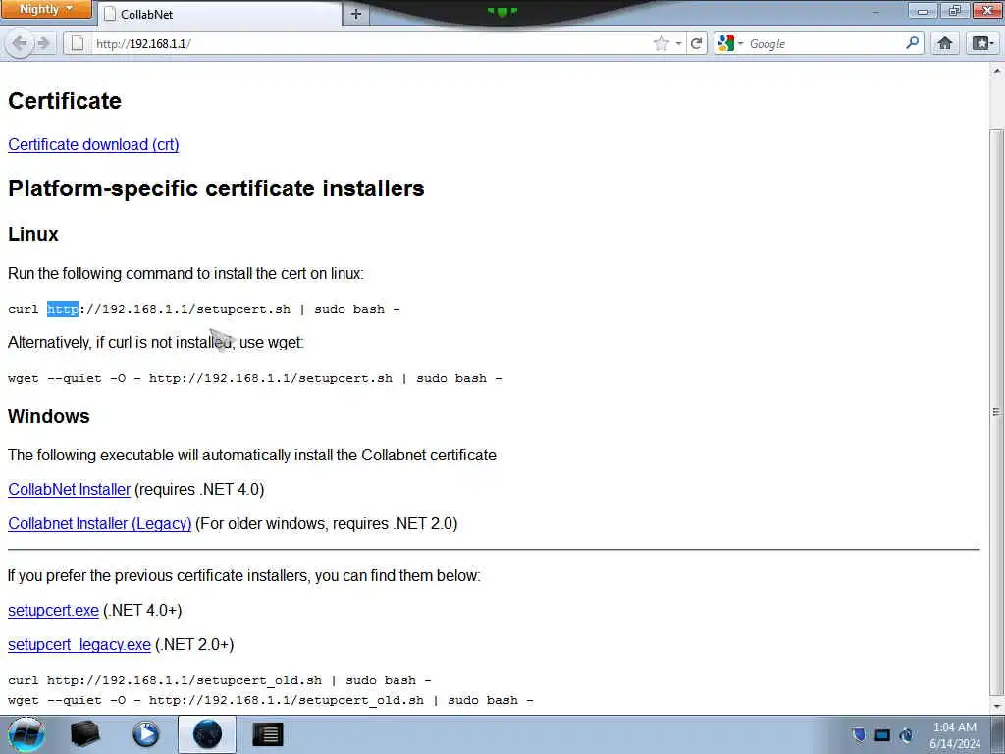1005x754 pixels.
Task: Click the scrollbar up arrow
Action: 997,70
